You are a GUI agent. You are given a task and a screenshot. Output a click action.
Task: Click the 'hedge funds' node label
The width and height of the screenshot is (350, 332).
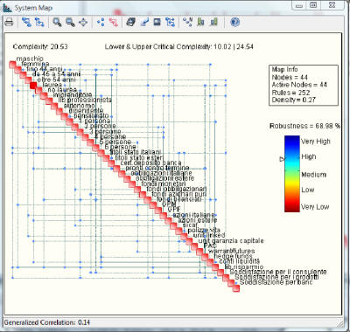click(x=233, y=256)
